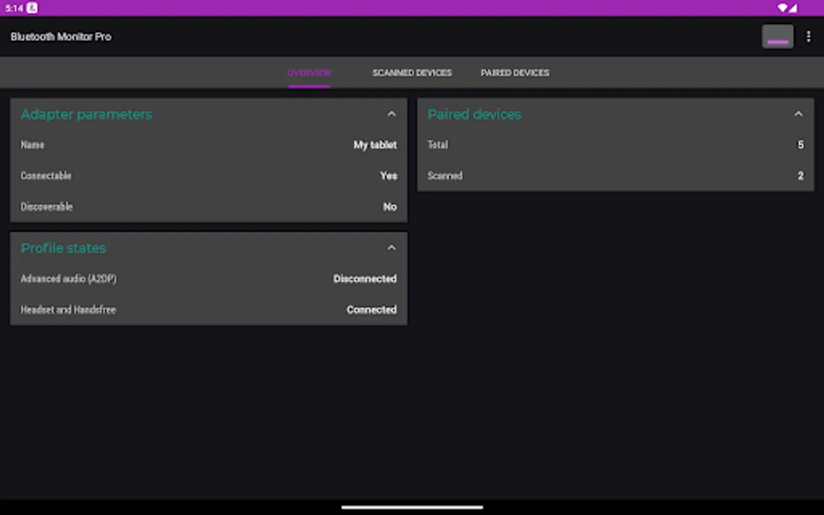Tap the Discoverable row to enable discoverability
This screenshot has width=824, height=515.
209,207
